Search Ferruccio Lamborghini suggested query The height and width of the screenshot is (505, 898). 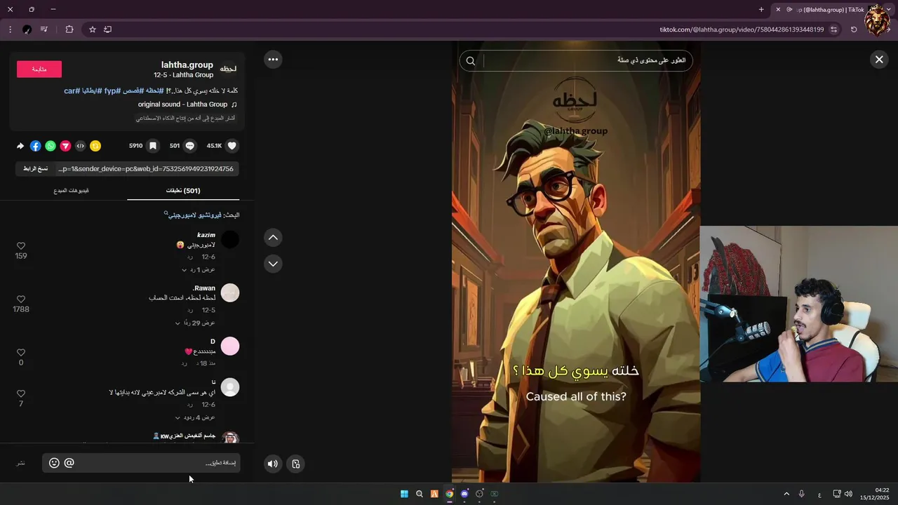195,215
